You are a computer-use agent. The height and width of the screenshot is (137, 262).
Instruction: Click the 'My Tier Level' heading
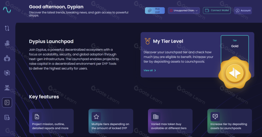coord(168,41)
